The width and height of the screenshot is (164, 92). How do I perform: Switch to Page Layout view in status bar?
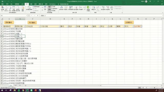(x=143, y=88)
